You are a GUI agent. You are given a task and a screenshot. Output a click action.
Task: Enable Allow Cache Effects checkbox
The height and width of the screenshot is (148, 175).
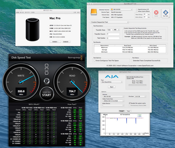coord(137,11)
